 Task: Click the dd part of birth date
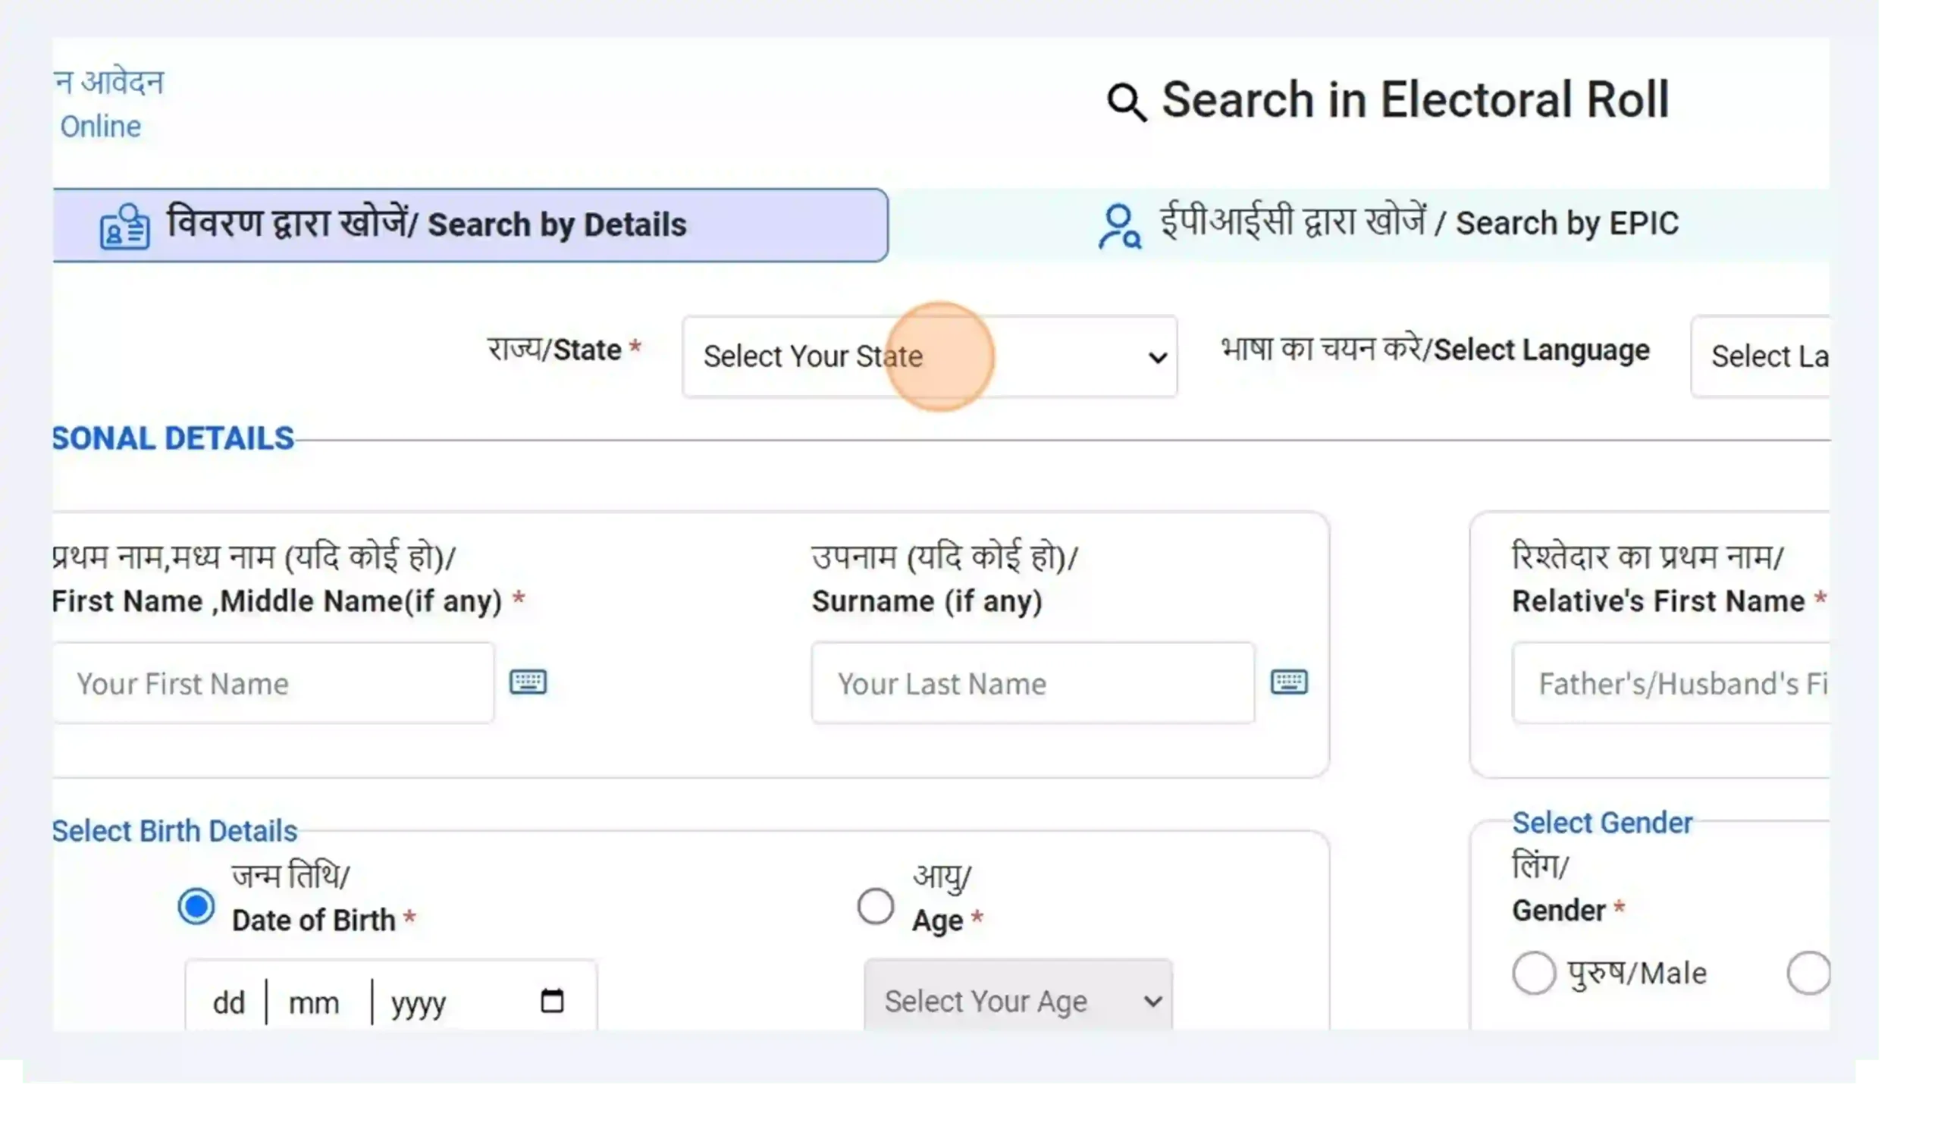click(229, 1002)
